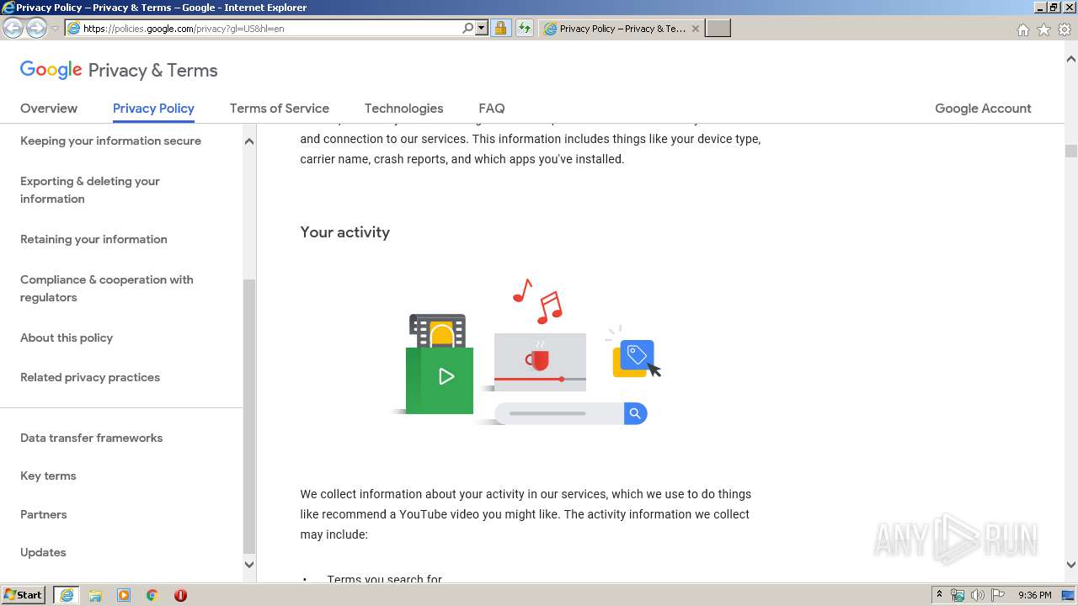Open the Tools gear icon
This screenshot has width=1078, height=606.
tap(1065, 29)
